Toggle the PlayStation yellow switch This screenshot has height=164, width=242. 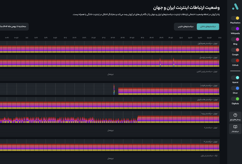pos(235,18)
